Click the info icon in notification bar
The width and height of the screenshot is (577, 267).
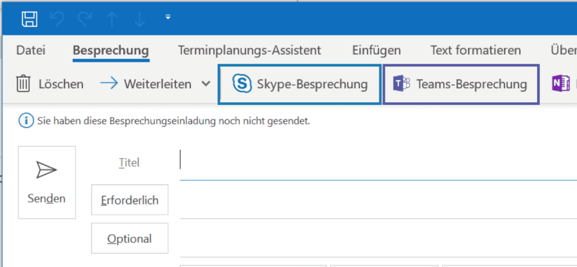point(26,121)
